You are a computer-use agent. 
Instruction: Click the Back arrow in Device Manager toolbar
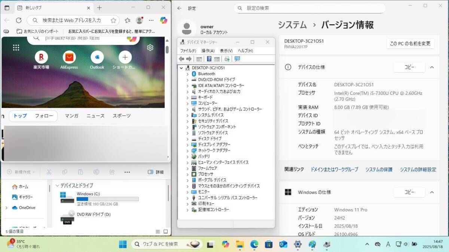tap(182, 59)
